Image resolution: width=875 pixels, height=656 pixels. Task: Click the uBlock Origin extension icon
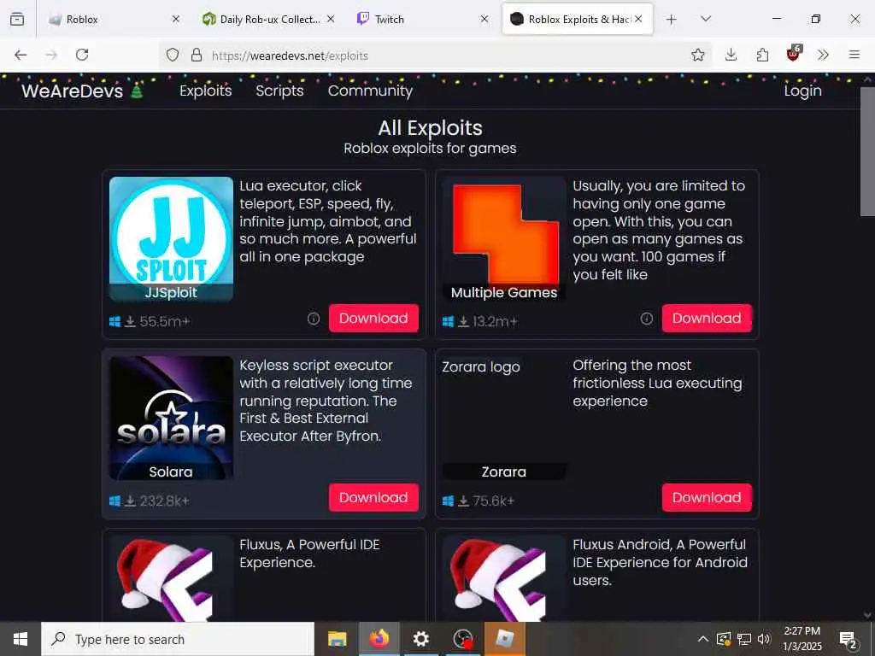pyautogui.click(x=794, y=54)
